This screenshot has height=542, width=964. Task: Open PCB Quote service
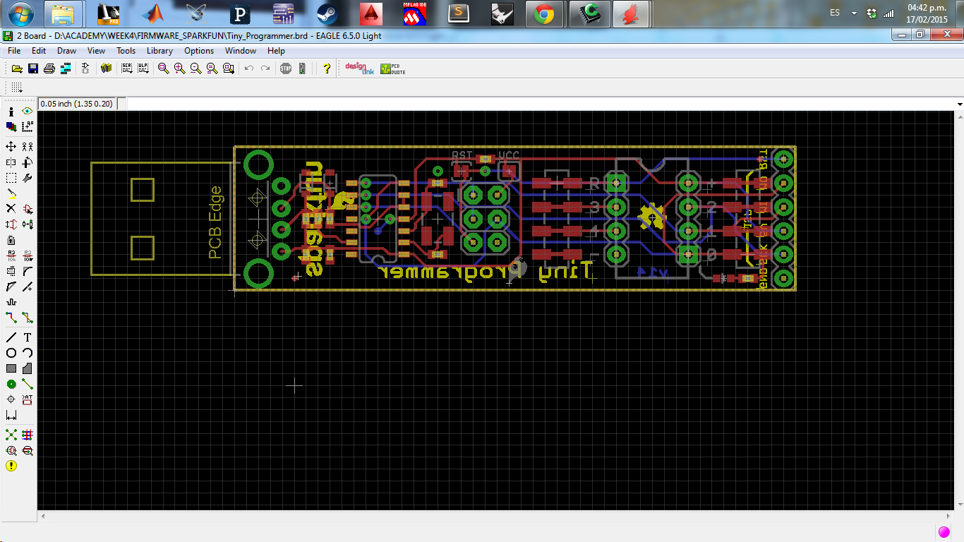[393, 68]
